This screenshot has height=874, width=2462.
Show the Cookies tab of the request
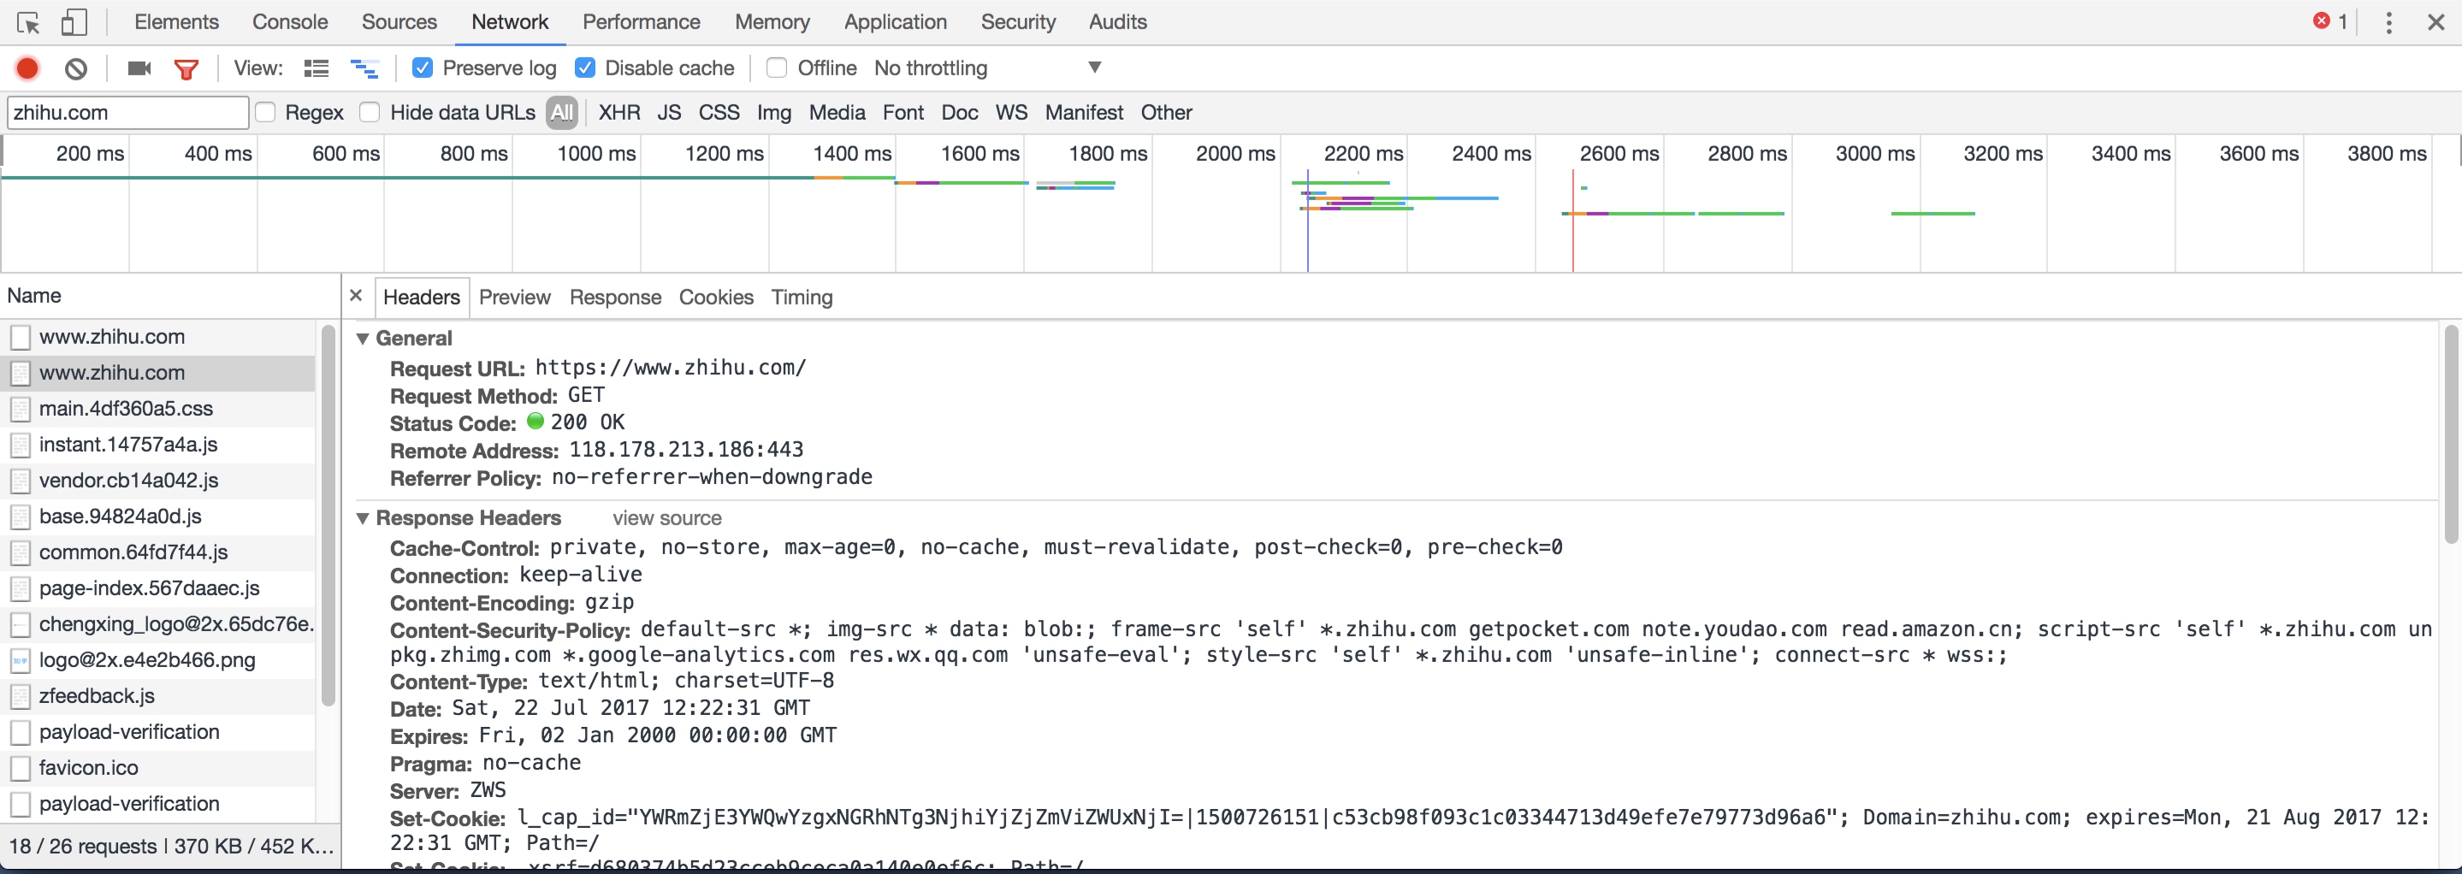[716, 297]
